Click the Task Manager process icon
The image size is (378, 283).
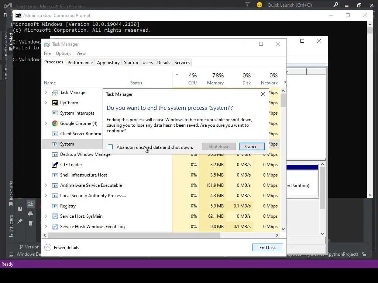(55, 92)
